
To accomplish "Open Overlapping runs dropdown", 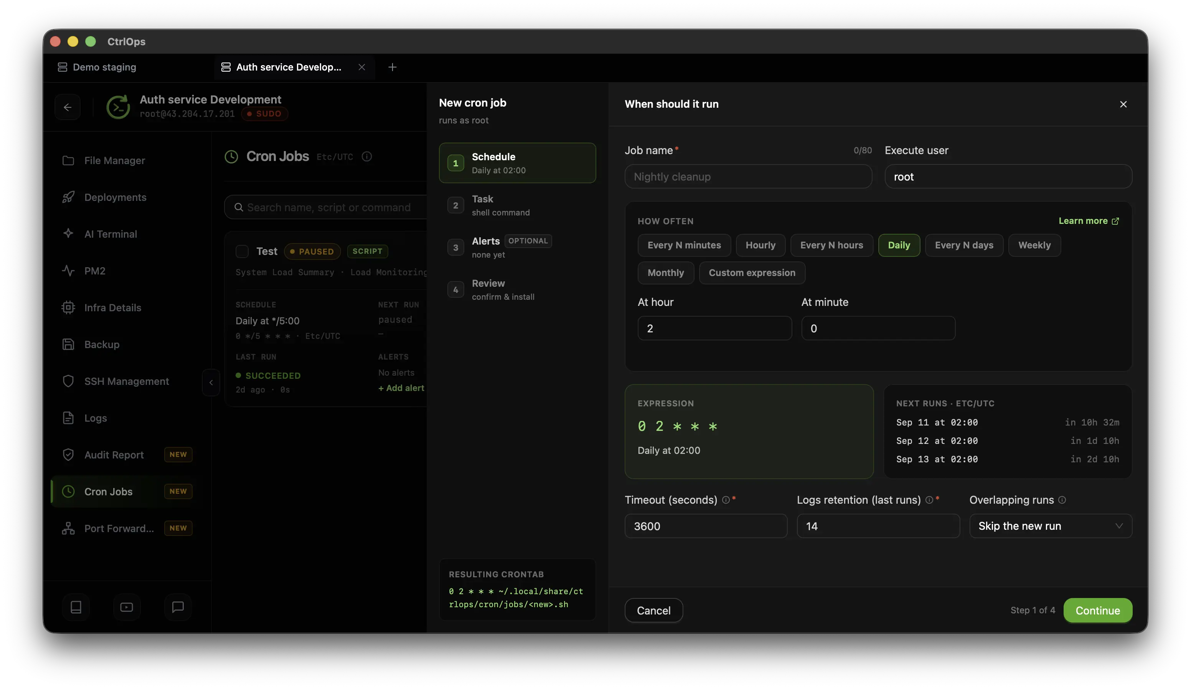I will (1051, 526).
